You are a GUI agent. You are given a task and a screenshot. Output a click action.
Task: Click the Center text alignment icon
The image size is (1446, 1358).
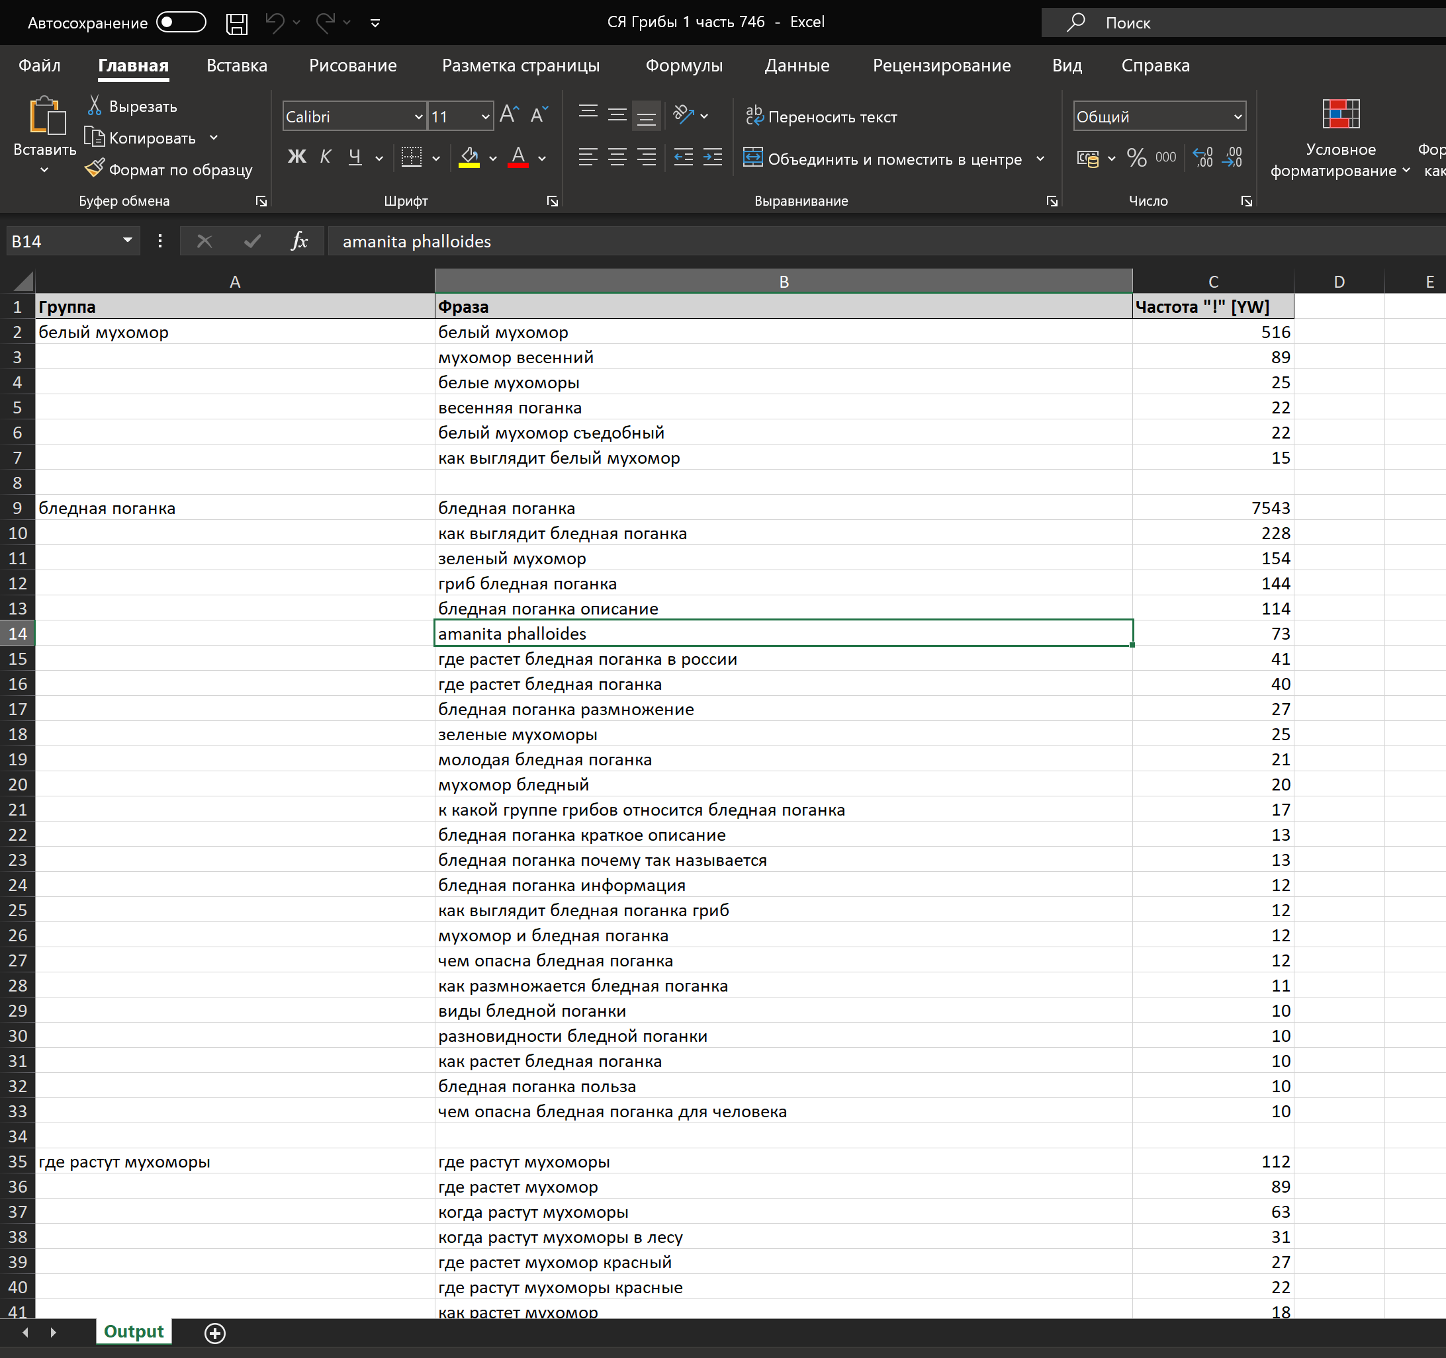point(617,157)
